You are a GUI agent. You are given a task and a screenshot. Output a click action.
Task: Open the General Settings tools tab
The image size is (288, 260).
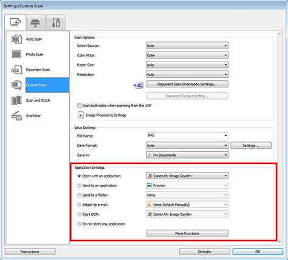click(x=56, y=22)
